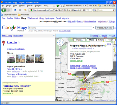Click Firefox back navigation arrow
The width and height of the screenshot is (117, 105).
pyautogui.click(x=4, y=10)
